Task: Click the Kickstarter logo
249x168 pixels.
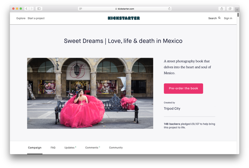Action: click(x=124, y=18)
